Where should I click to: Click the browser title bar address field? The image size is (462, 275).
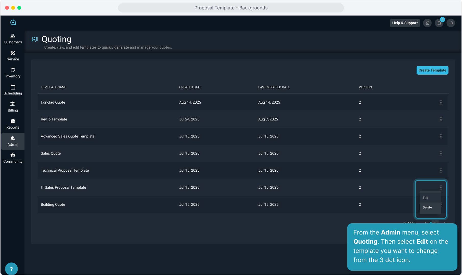click(231, 8)
